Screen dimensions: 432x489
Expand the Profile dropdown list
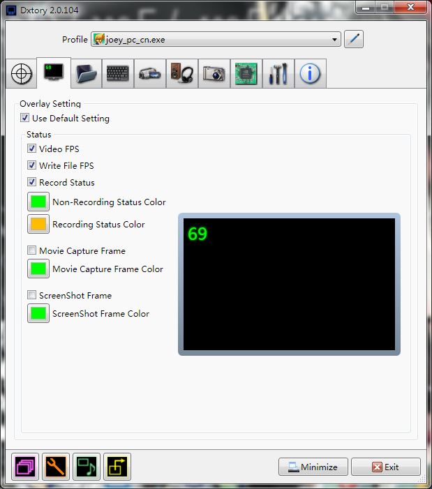point(336,40)
